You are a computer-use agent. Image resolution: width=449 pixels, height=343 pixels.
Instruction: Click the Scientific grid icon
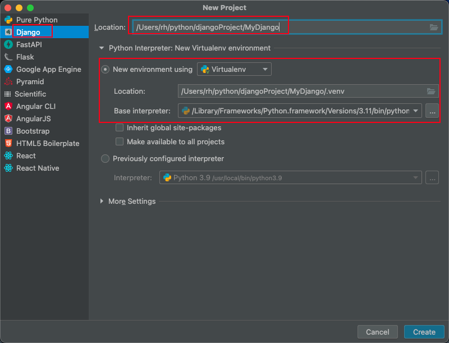tap(7, 94)
